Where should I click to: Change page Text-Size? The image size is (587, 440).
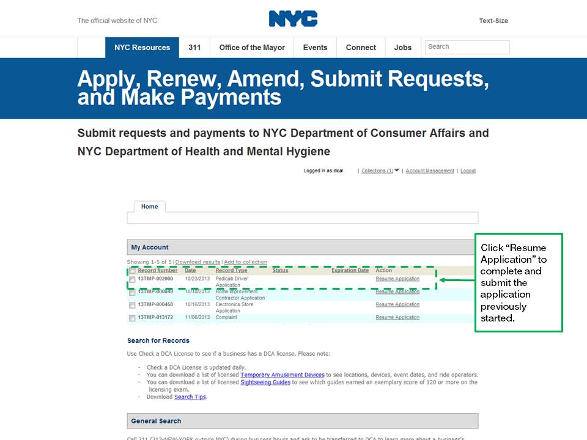point(493,21)
